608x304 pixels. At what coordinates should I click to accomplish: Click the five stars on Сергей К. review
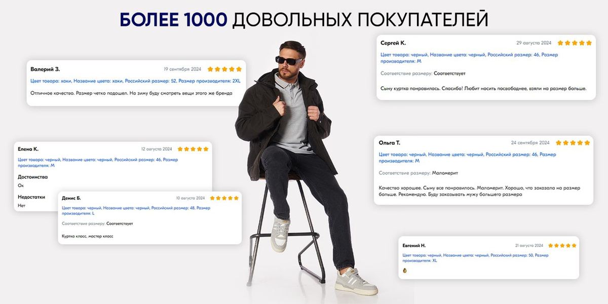575,43
